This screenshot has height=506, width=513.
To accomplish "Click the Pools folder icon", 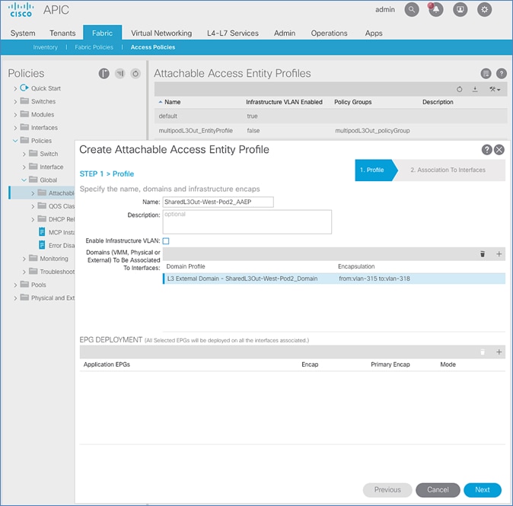I will (24, 284).
